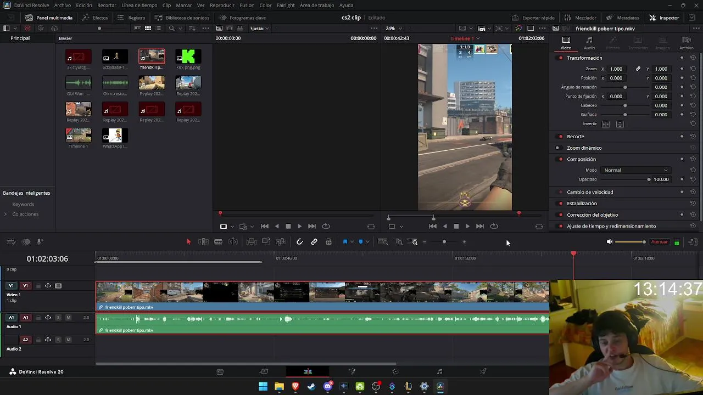Open the Cut page icon
703x395 pixels.
click(x=264, y=371)
